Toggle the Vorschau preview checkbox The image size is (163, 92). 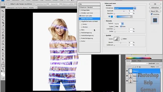152,14
